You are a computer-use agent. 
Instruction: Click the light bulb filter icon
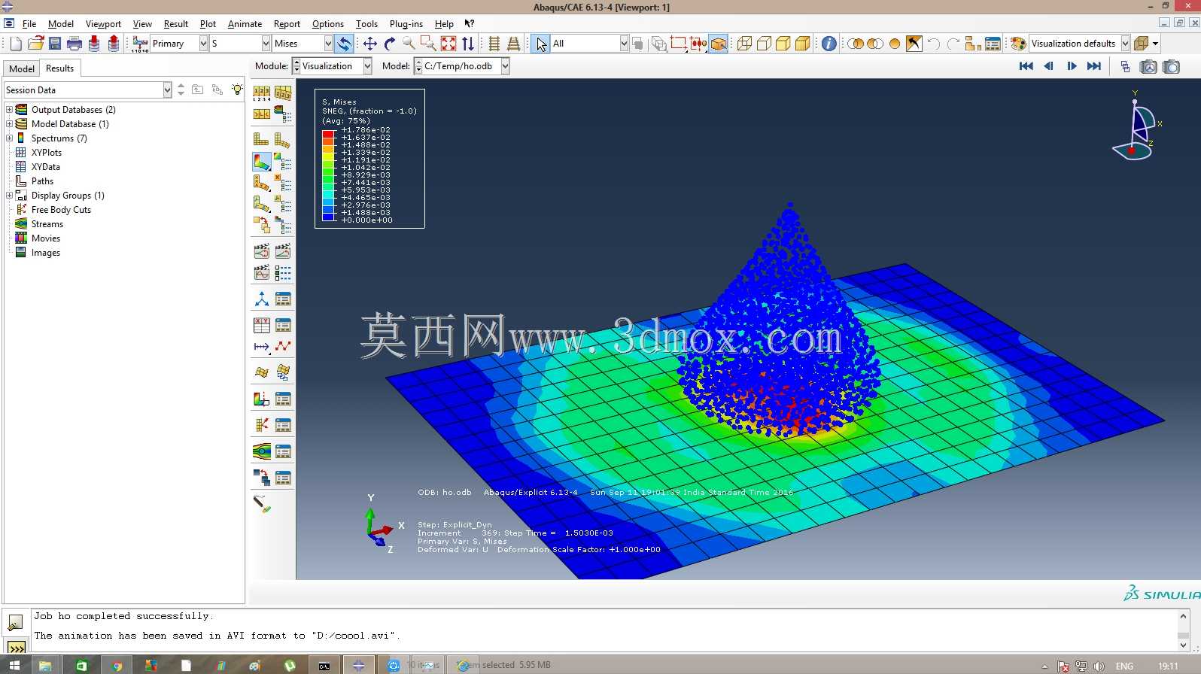coord(237,90)
